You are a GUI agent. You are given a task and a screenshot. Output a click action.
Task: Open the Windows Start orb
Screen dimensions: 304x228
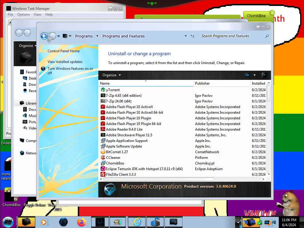tap(8, 222)
